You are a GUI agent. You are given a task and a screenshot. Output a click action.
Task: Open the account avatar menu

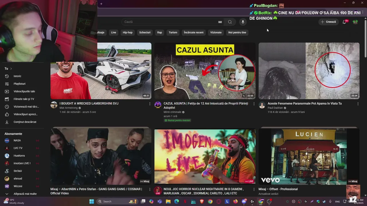click(355, 22)
